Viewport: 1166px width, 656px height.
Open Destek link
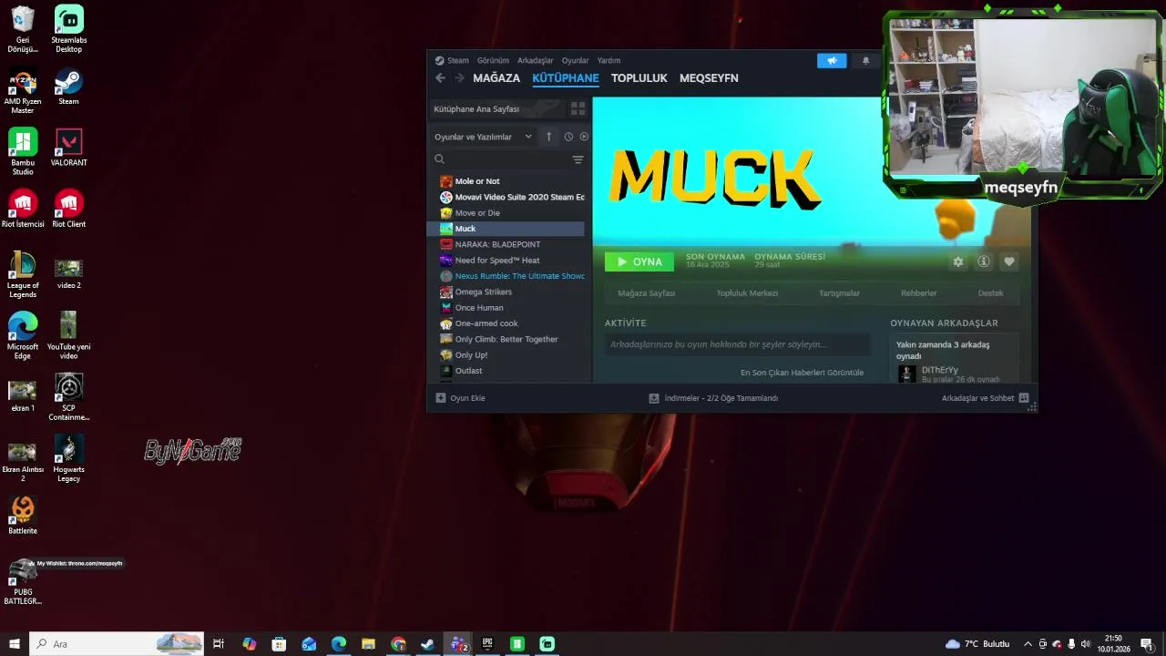tap(990, 293)
